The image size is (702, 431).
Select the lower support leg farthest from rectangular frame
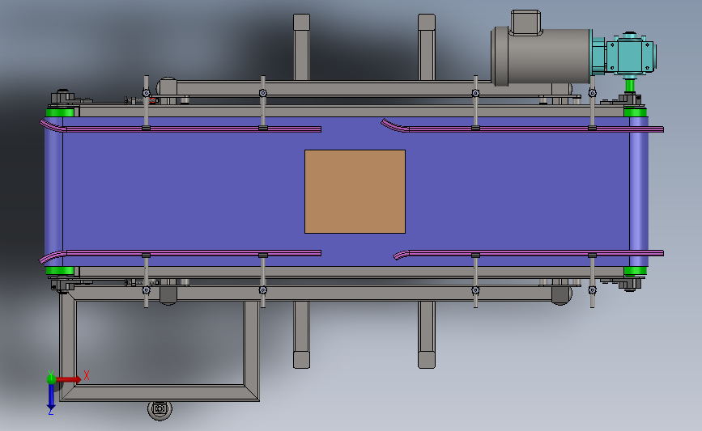tap(427, 335)
